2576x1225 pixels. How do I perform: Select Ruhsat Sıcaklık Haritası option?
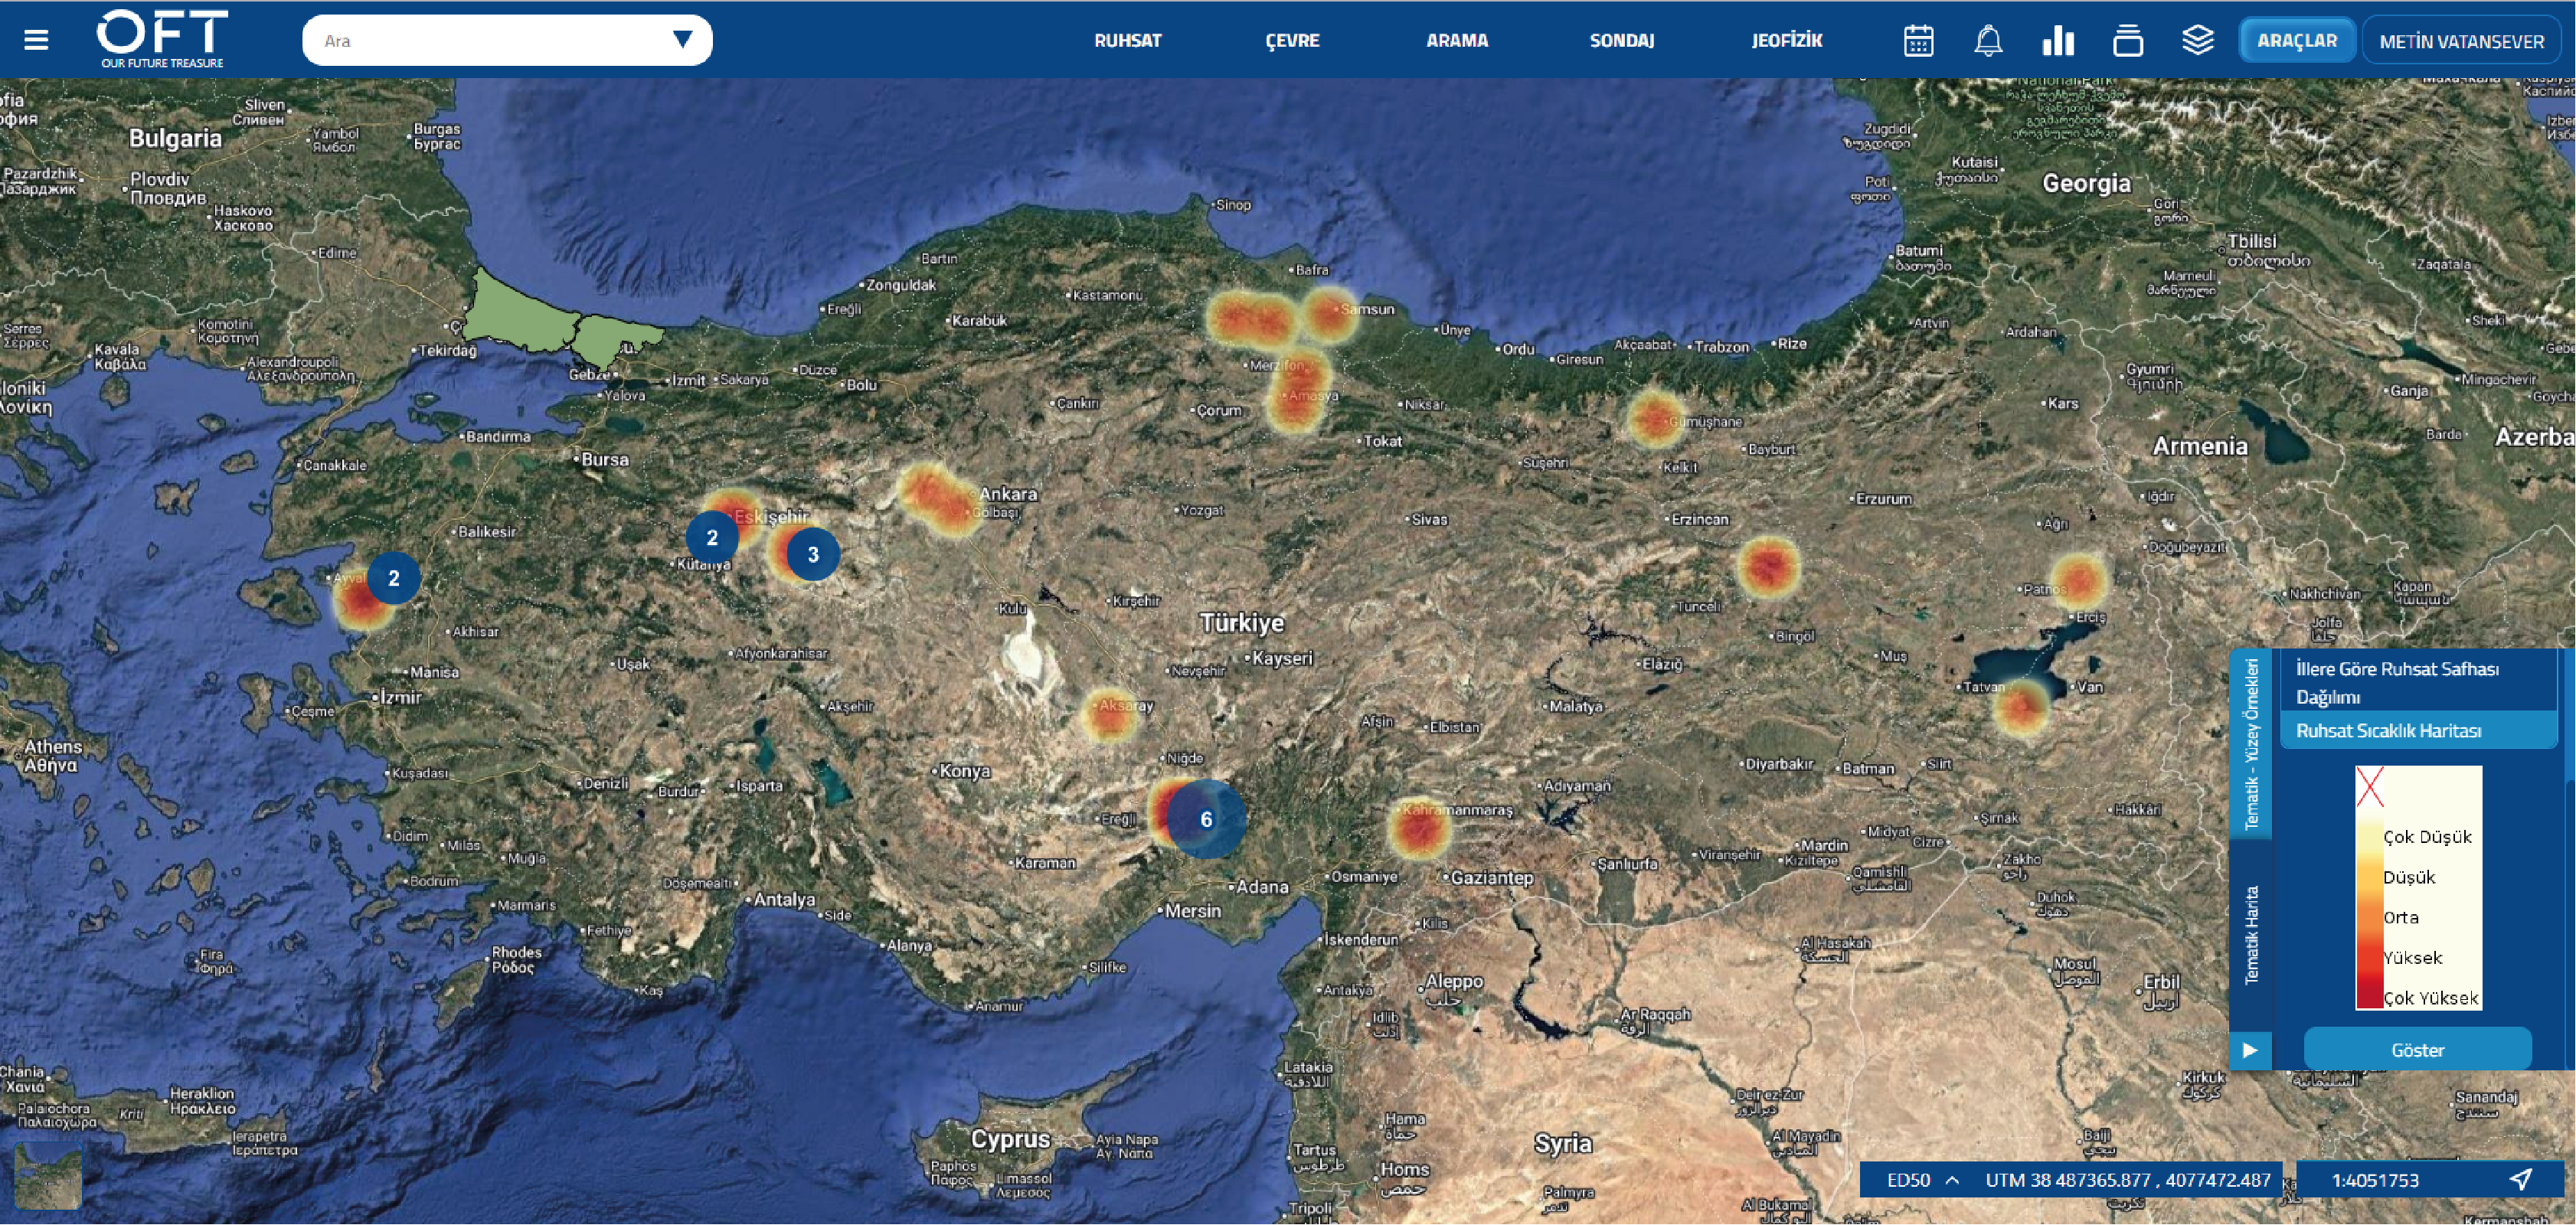pos(2418,730)
